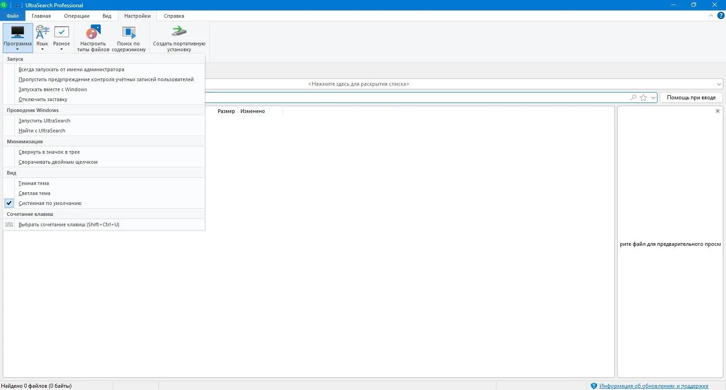Click the blue help question mark icon
The width and height of the screenshot is (726, 390).
(x=721, y=15)
